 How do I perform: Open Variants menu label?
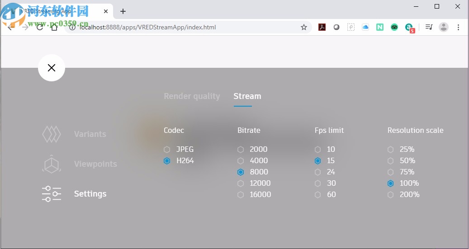point(90,134)
